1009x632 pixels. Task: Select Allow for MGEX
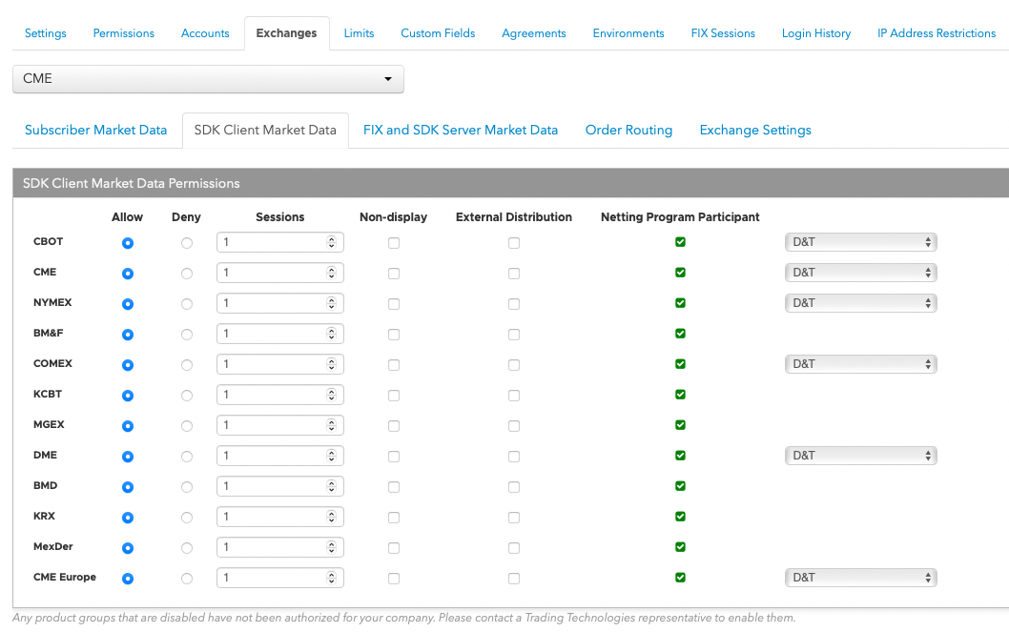coord(128,425)
